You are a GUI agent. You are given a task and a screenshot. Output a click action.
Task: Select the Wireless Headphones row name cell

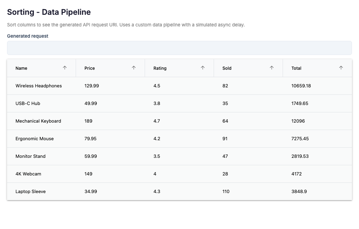coord(39,86)
